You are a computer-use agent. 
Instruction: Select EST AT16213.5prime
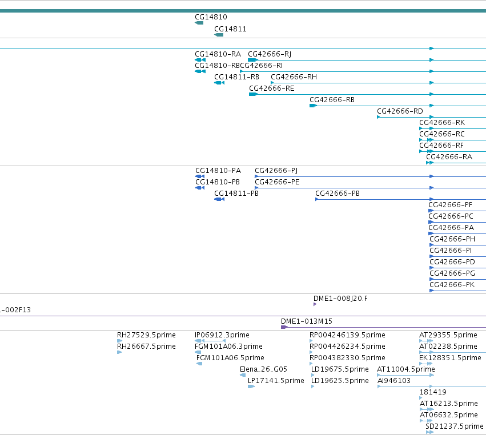[x=448, y=404]
